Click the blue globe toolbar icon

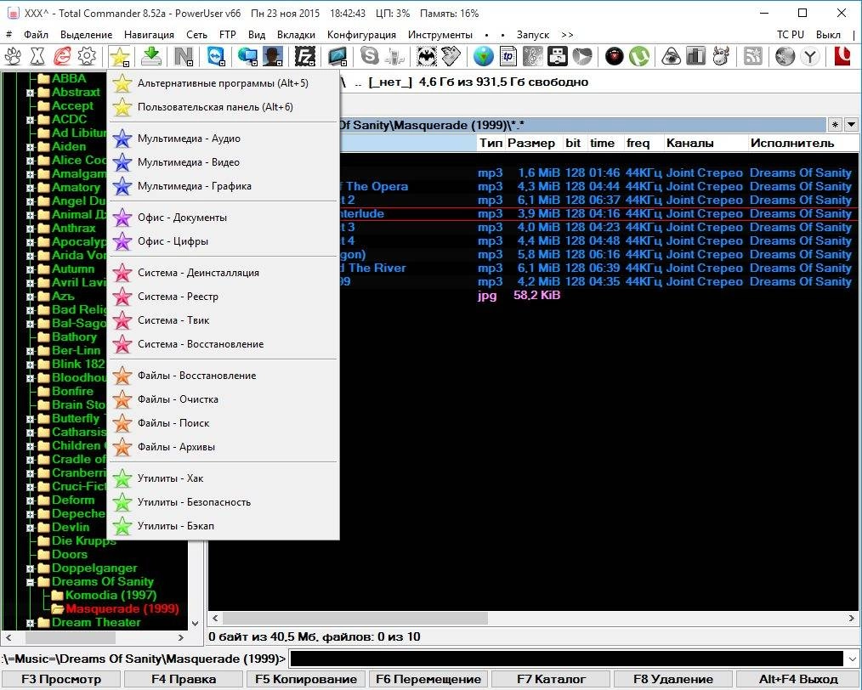pos(483,56)
